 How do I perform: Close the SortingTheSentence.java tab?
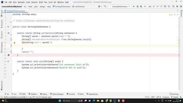pyautogui.click(x=27, y=11)
